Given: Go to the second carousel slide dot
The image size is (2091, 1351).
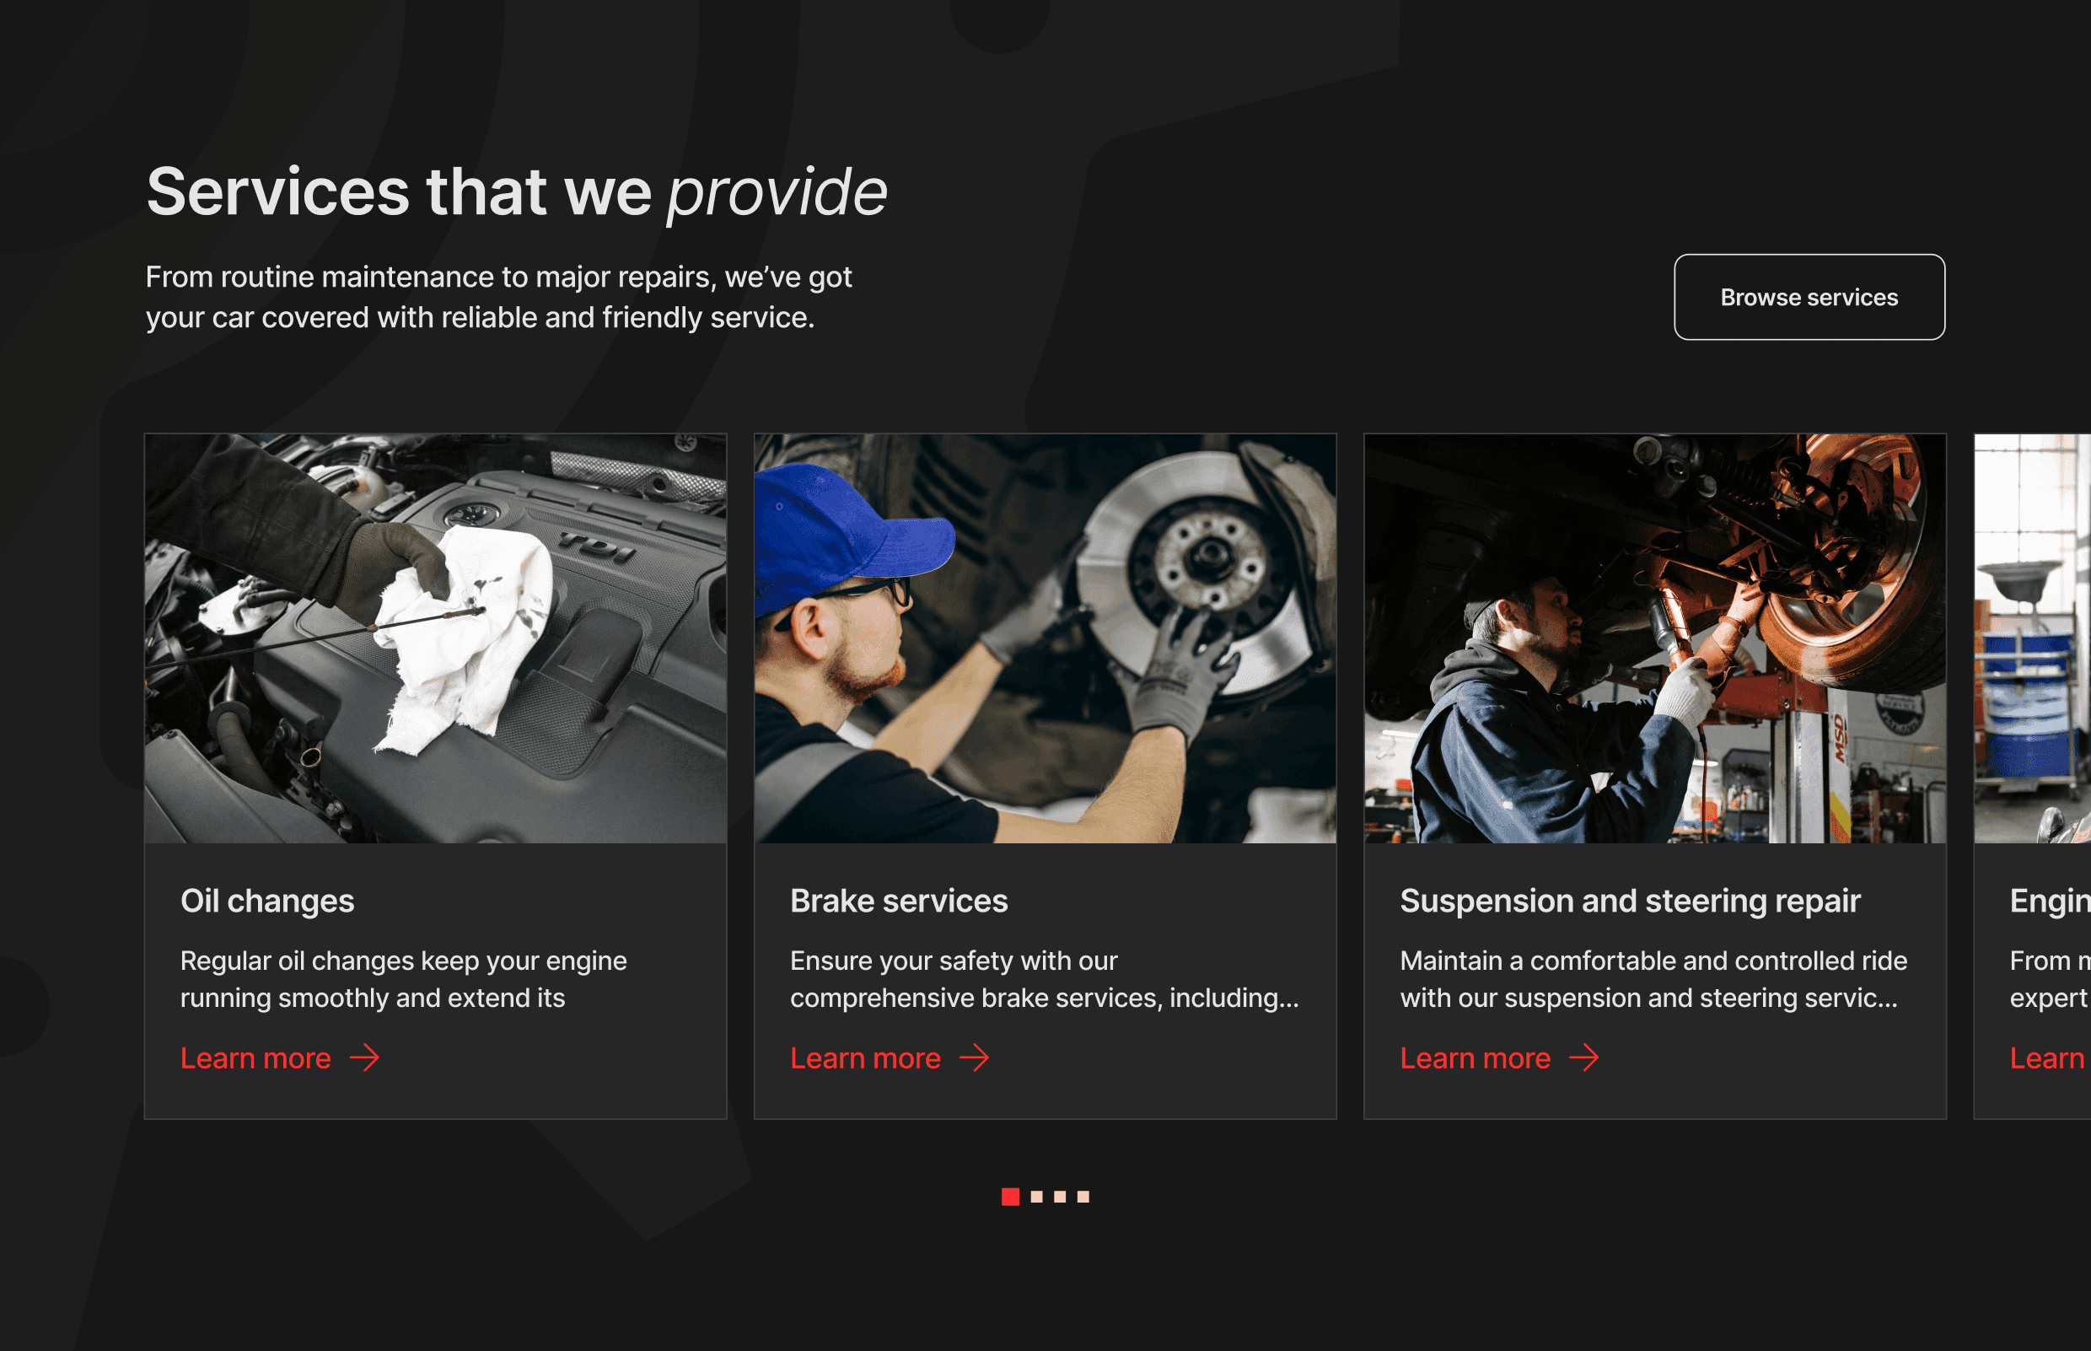Looking at the screenshot, I should (x=1037, y=1197).
